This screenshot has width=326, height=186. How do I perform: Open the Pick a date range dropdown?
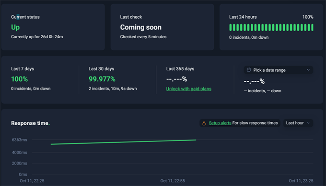point(278,70)
